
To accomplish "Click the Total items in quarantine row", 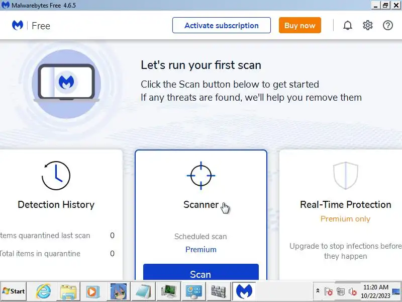I will 57,254.
